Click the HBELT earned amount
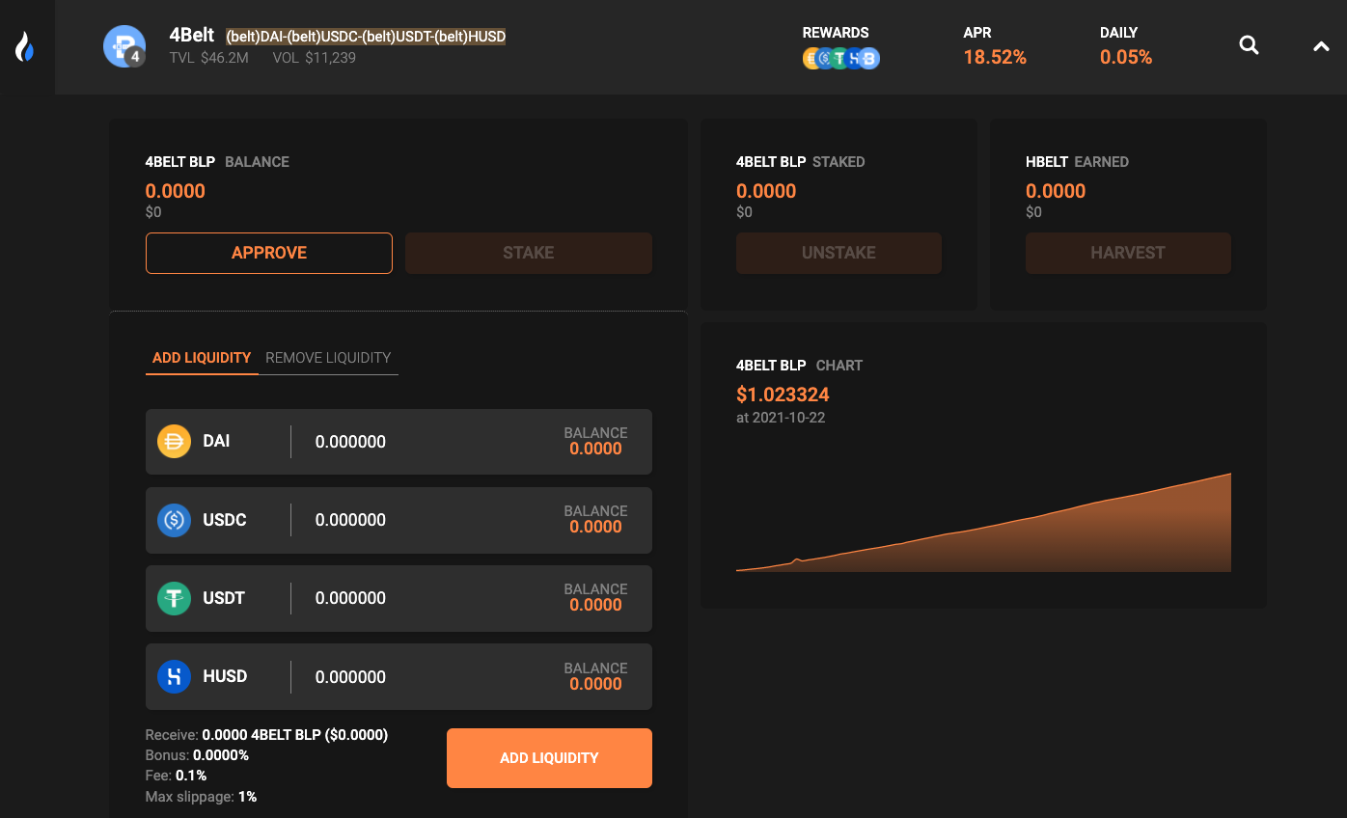1347x818 pixels. [1056, 191]
